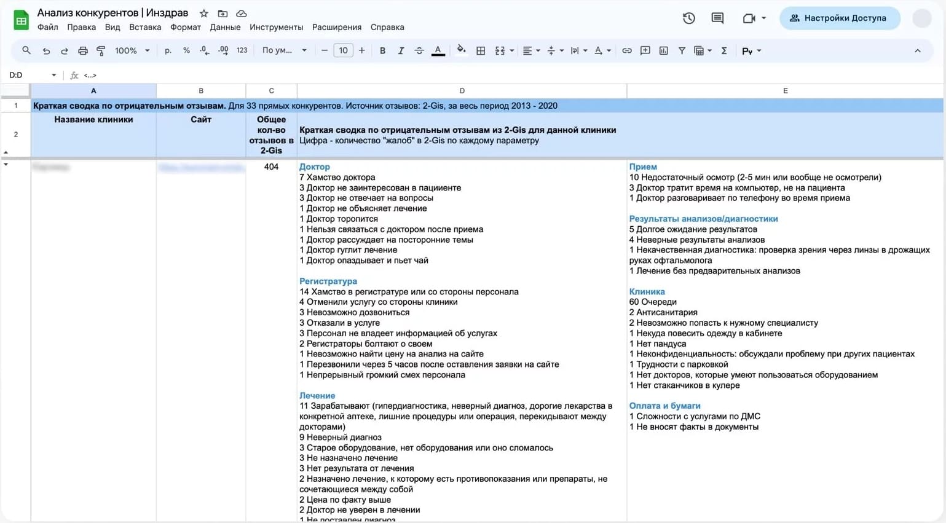946x523 pixels.
Task: Open the Формат menu
Action: [x=186, y=27]
